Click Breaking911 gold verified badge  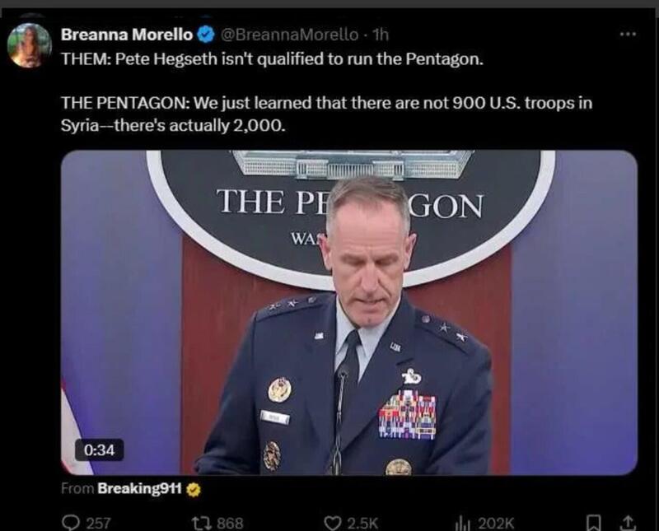click(194, 489)
